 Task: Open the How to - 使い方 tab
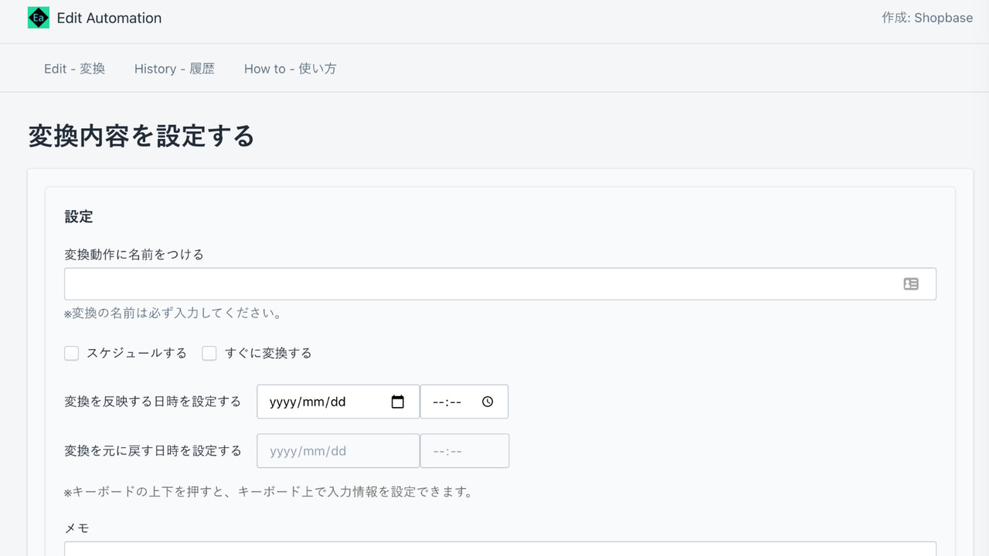pos(290,68)
